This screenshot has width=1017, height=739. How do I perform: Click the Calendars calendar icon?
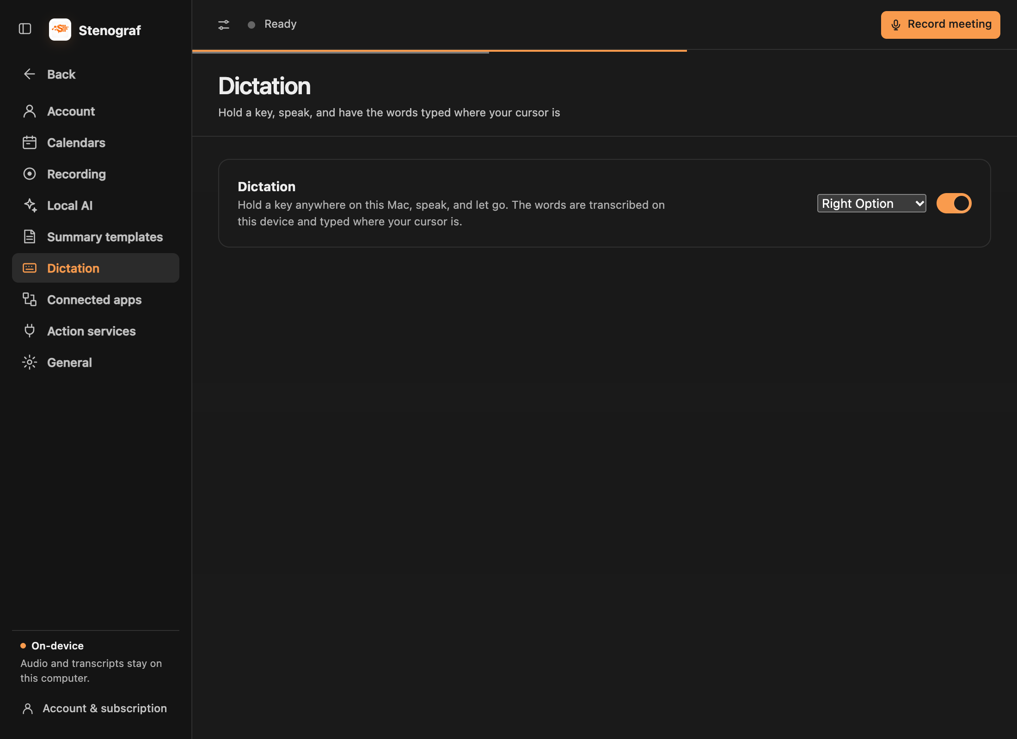click(30, 143)
